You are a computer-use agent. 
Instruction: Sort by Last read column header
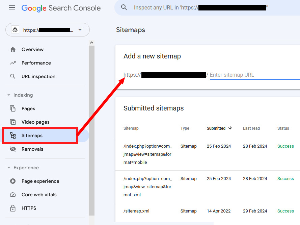(251, 128)
